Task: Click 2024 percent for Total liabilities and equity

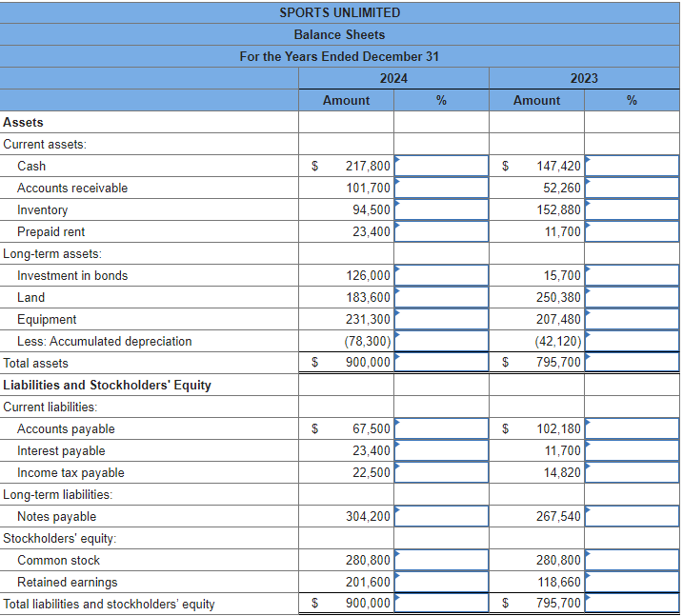Action: pos(441,603)
